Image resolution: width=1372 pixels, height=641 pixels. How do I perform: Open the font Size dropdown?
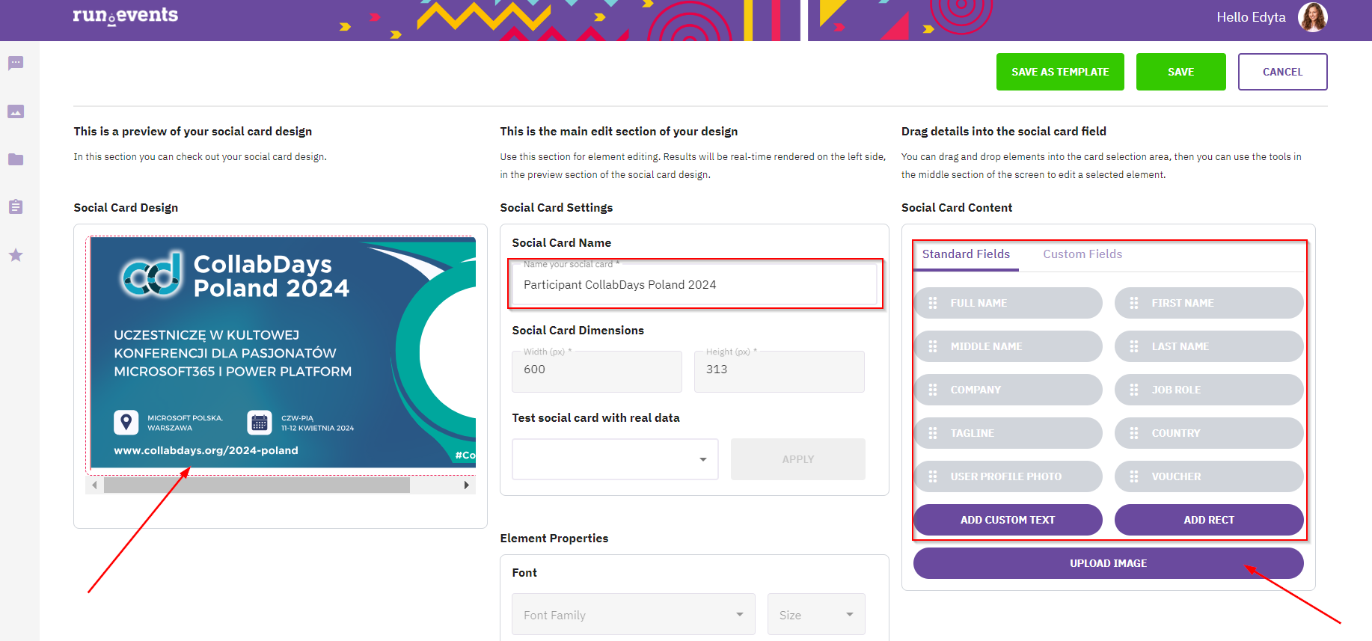(x=816, y=614)
